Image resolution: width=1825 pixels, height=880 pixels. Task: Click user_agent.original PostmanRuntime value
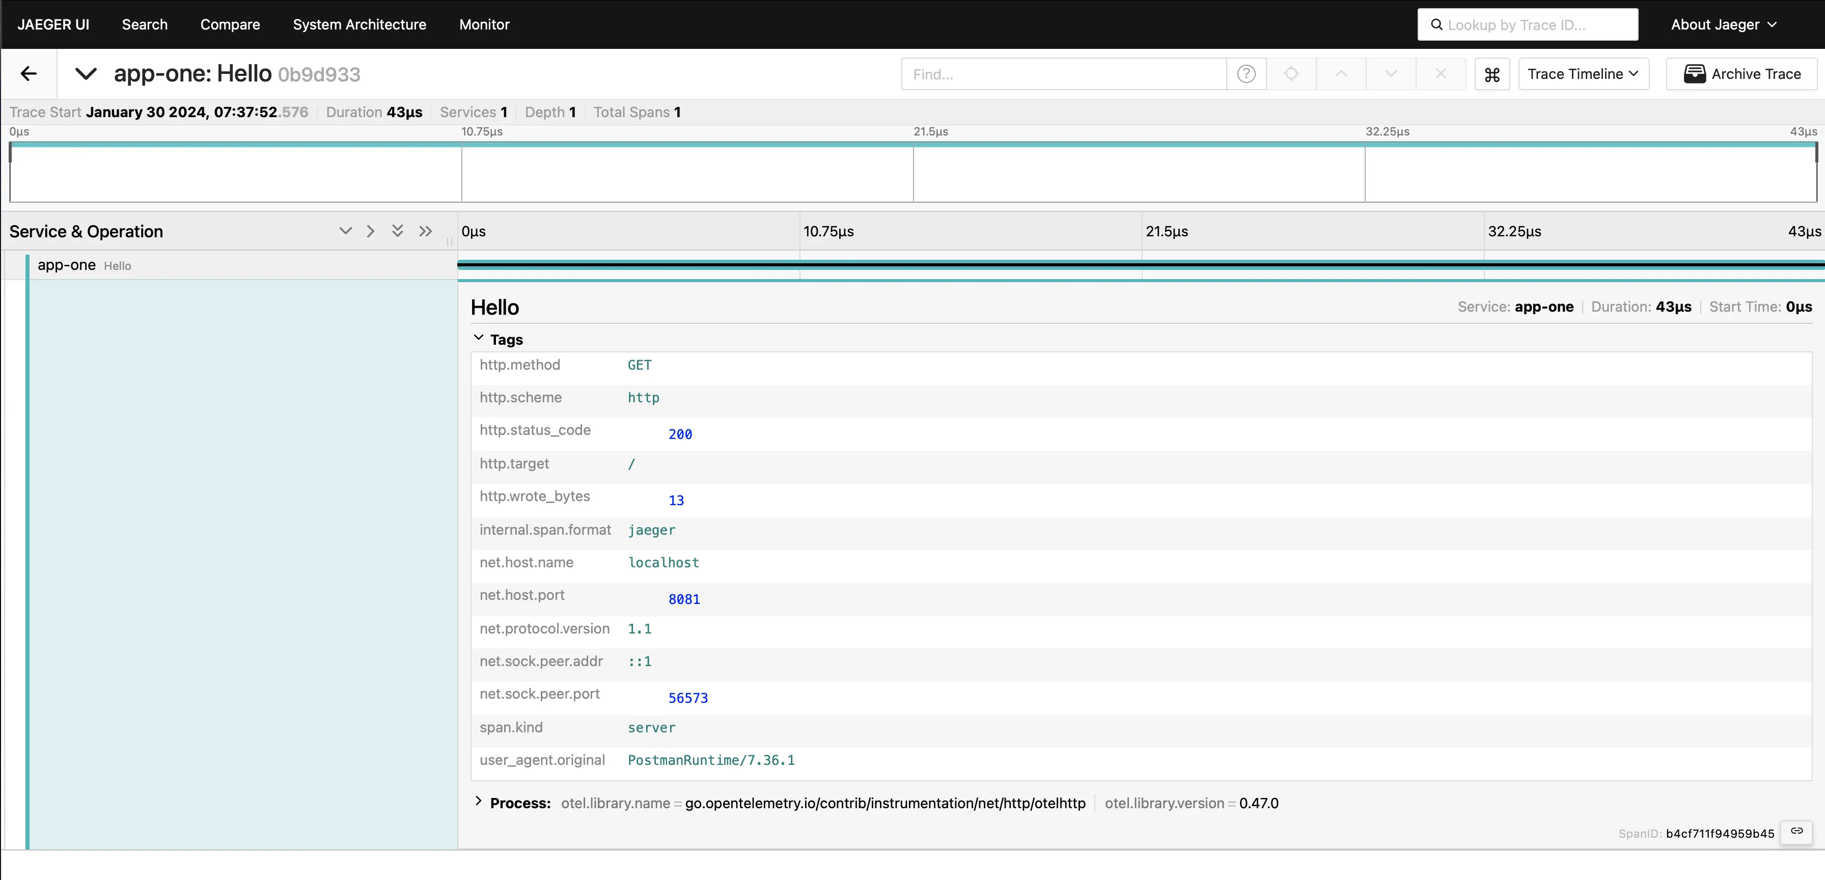710,760
